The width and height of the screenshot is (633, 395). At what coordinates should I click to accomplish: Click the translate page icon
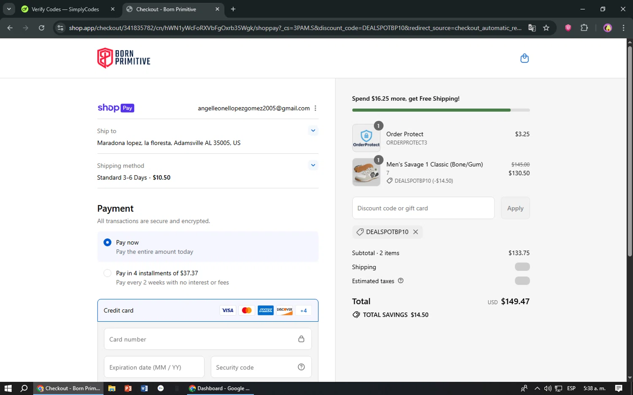coord(532,28)
